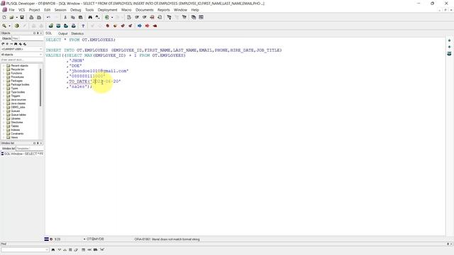Click the binoculars icon in Objects panel toolbar
Viewport: 454px width, 255px height.
coord(16,44)
